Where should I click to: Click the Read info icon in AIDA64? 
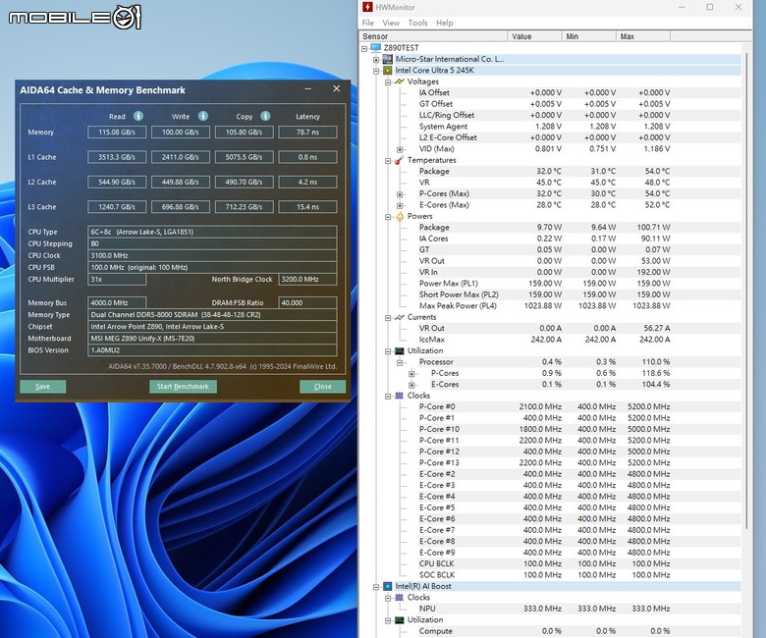tap(138, 116)
